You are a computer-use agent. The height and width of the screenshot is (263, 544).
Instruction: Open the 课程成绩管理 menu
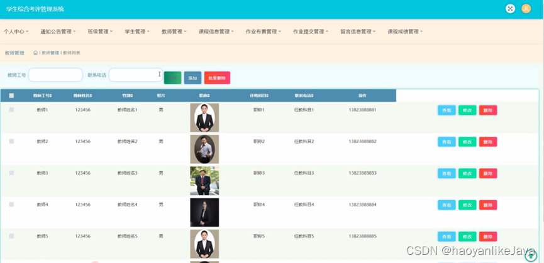tap(405, 31)
